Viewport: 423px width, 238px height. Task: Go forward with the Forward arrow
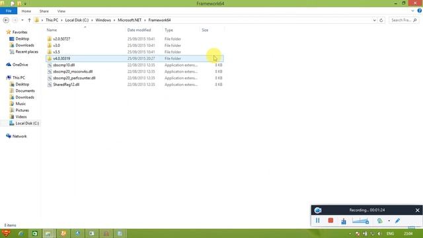15,20
